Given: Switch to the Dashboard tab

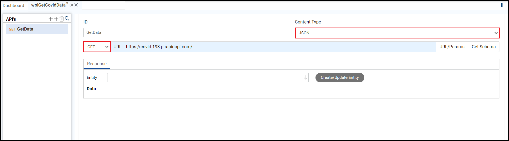Looking at the screenshot, I should pyautogui.click(x=13, y=5).
